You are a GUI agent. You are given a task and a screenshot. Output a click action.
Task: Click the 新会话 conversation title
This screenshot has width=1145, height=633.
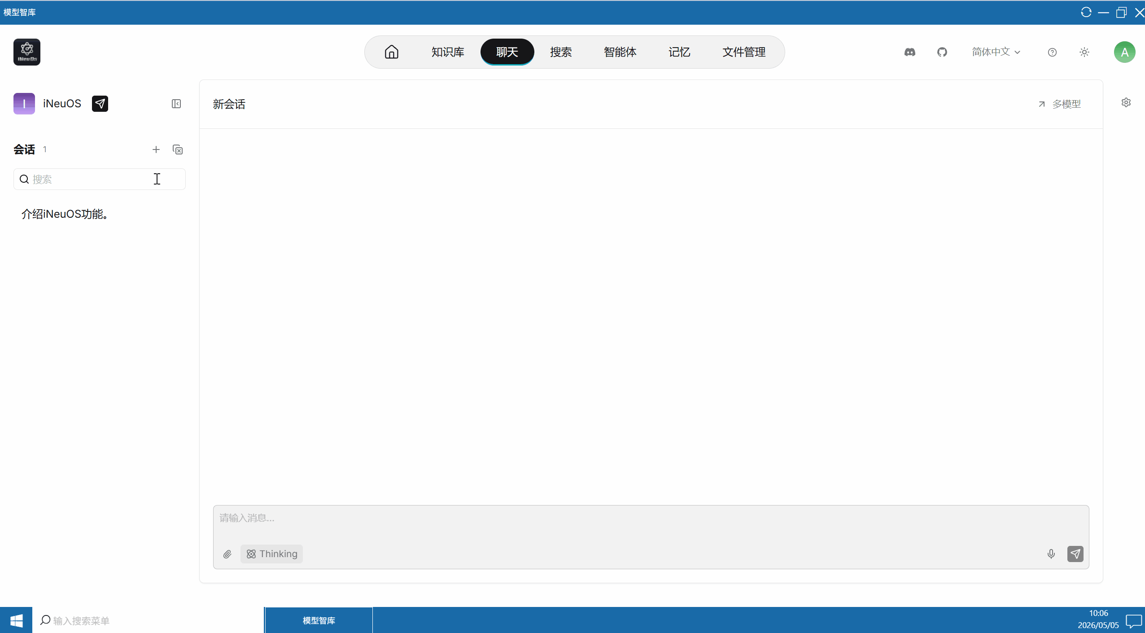tap(229, 104)
